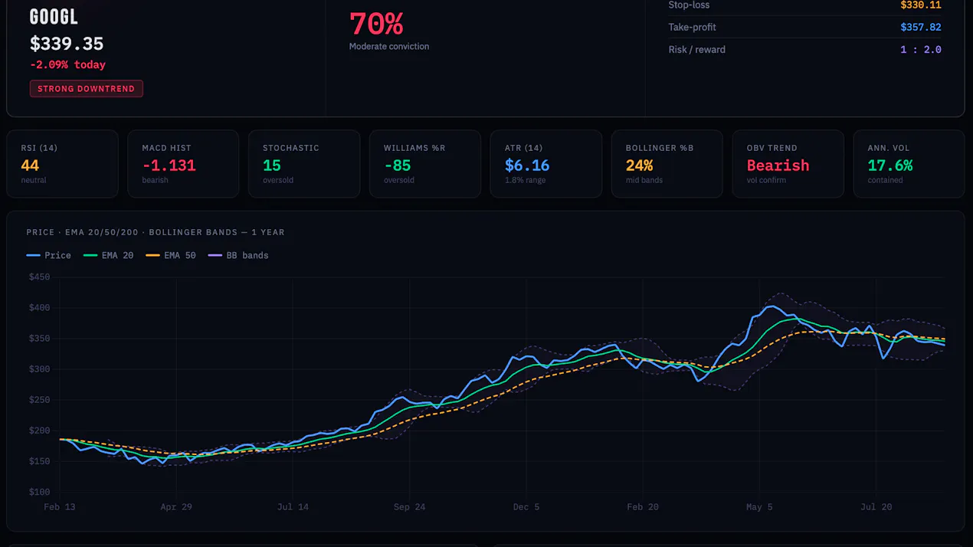This screenshot has width=973, height=547.
Task: Toggle the EMA 20 legend series
Action: (x=109, y=255)
